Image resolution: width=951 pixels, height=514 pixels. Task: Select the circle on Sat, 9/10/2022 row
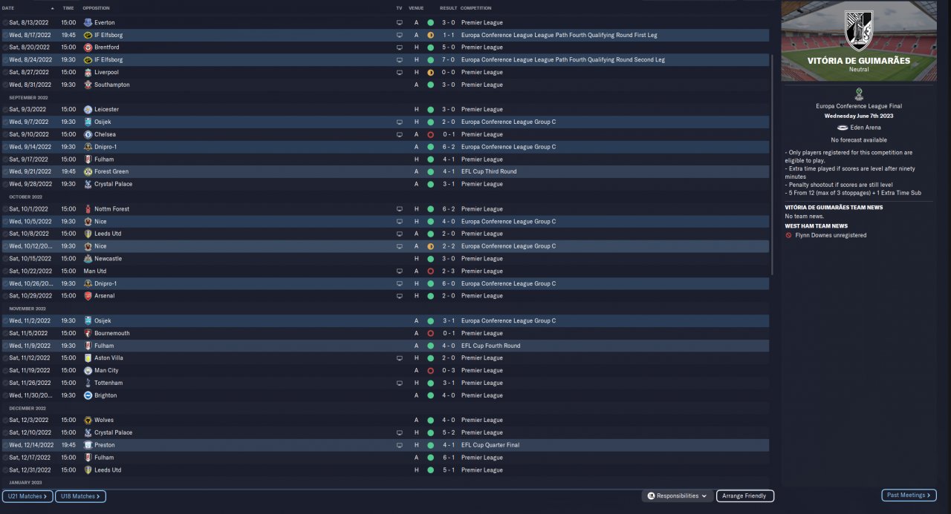tap(5, 134)
